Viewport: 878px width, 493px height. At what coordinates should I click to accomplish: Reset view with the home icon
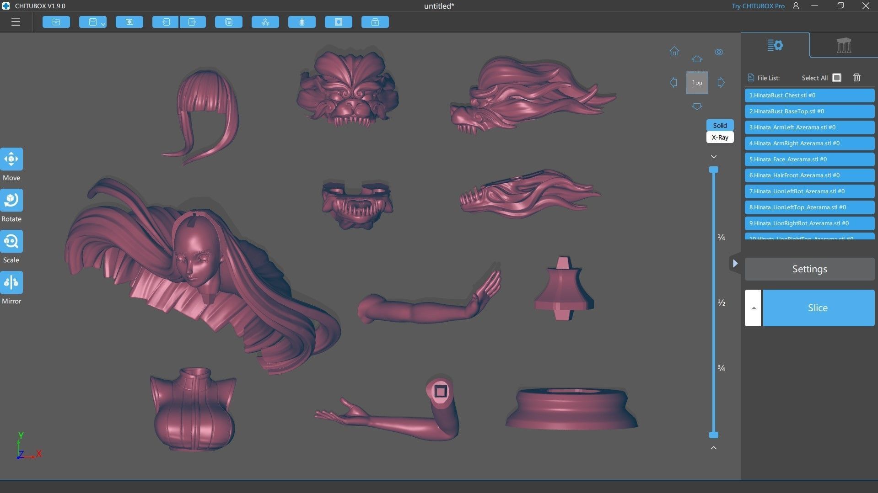point(674,51)
